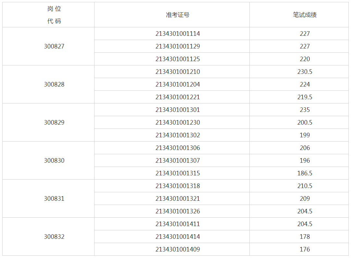
Task: Select position code 300832 cell
Action: 54,237
